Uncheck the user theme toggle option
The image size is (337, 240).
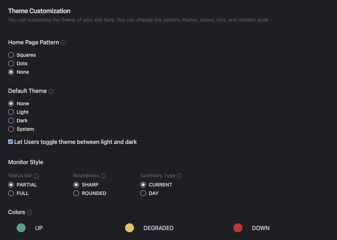coord(10,141)
